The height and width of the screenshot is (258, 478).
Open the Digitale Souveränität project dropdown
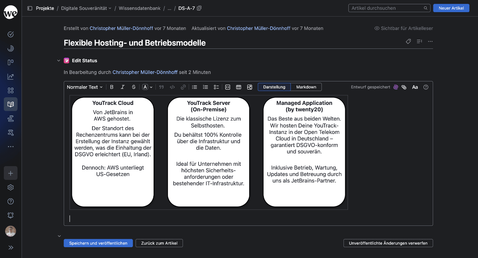(x=86, y=8)
